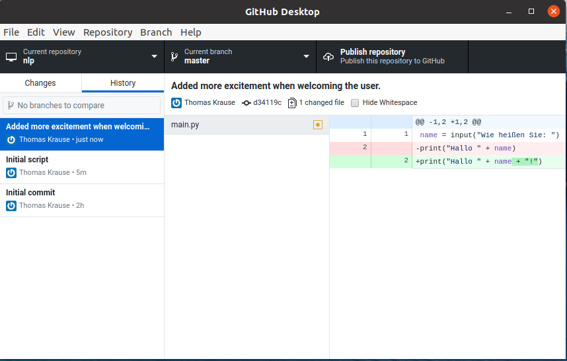Screen dimensions: 567x361
Task: Maximize the GitHub Desktop window
Action: click(531, 12)
